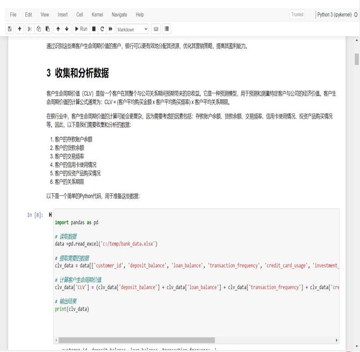Open the Kernel menu
360x352 pixels.
coord(97,14)
